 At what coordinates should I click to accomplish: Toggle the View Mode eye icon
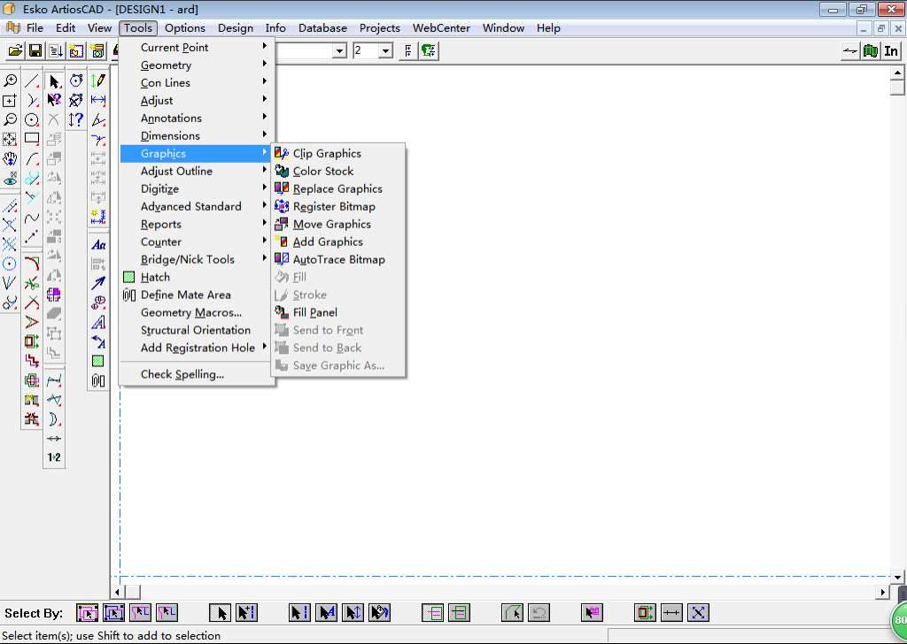pos(10,178)
